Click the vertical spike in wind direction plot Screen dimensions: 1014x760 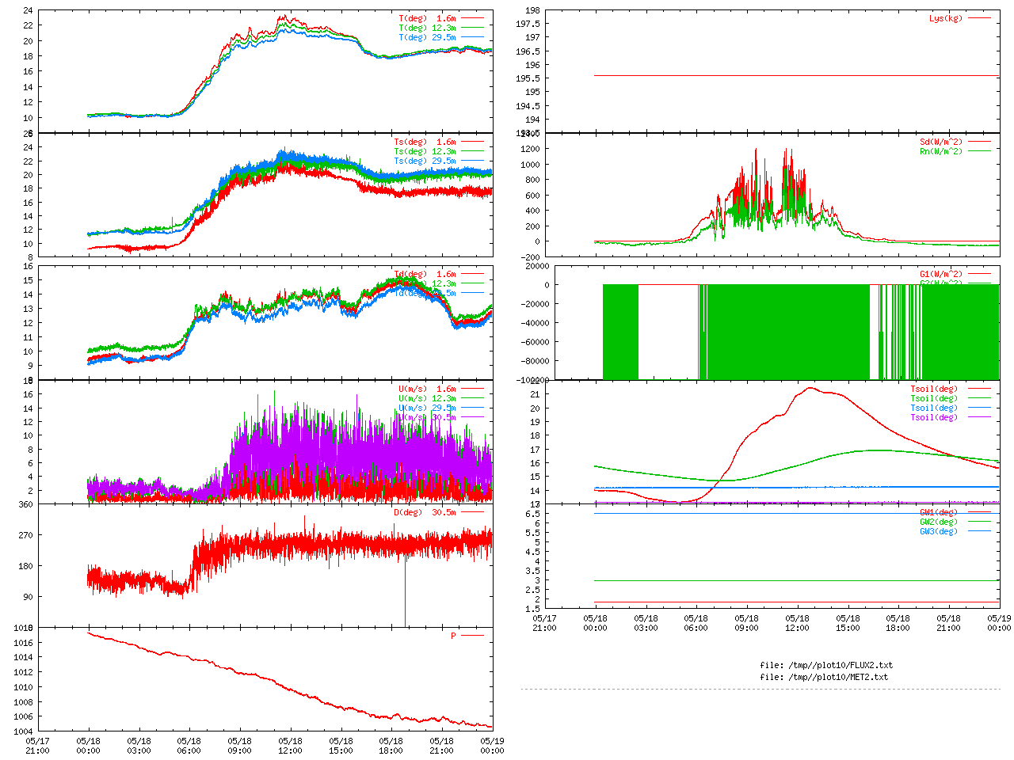click(405, 590)
